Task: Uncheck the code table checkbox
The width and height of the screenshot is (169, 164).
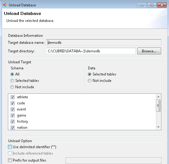Action: [x=12, y=103]
